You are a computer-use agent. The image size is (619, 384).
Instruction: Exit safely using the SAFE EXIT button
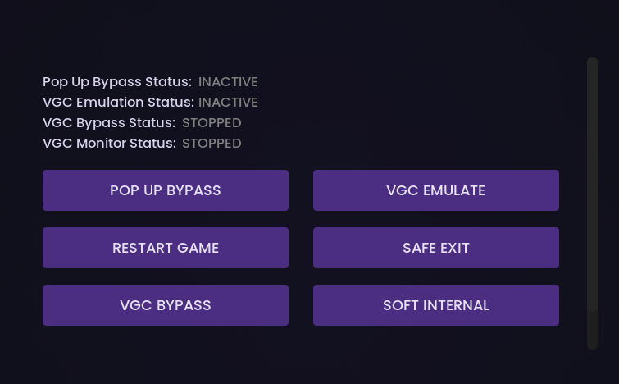(436, 248)
